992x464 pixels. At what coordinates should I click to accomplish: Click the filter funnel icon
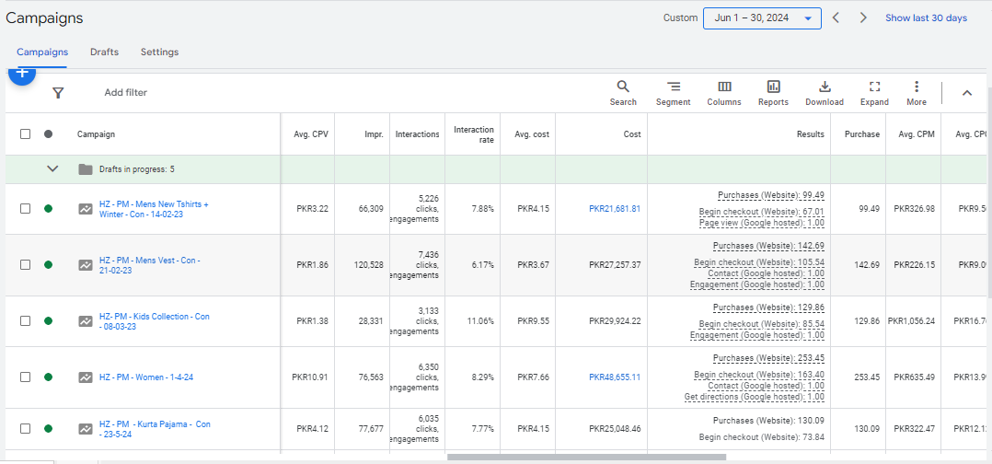(x=58, y=93)
